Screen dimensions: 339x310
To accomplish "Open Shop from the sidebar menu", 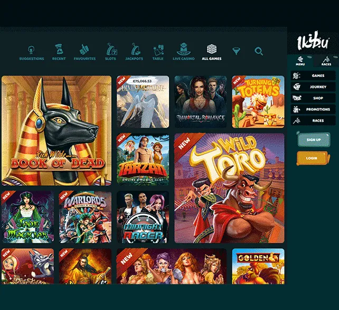I will pyautogui.click(x=313, y=98).
